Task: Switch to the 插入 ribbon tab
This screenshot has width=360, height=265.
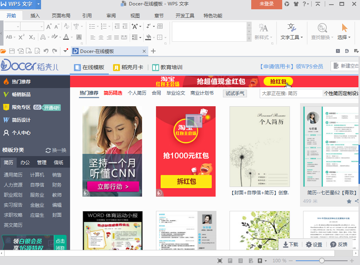Action: tap(35, 16)
